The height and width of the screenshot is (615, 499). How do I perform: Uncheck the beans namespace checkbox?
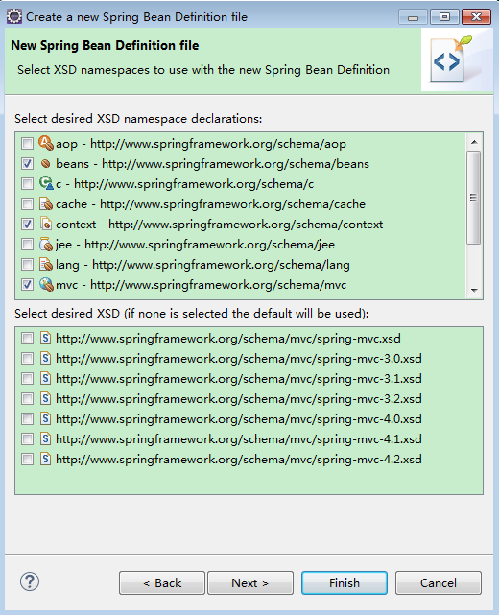27,163
